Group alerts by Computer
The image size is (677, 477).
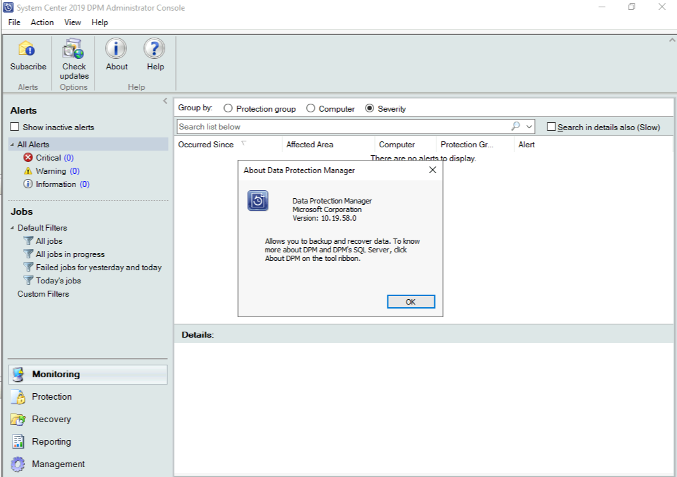311,108
